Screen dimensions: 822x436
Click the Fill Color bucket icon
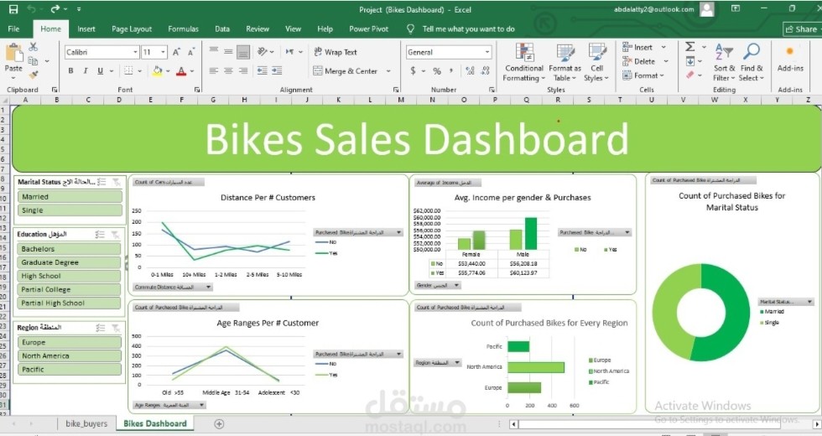pos(158,70)
